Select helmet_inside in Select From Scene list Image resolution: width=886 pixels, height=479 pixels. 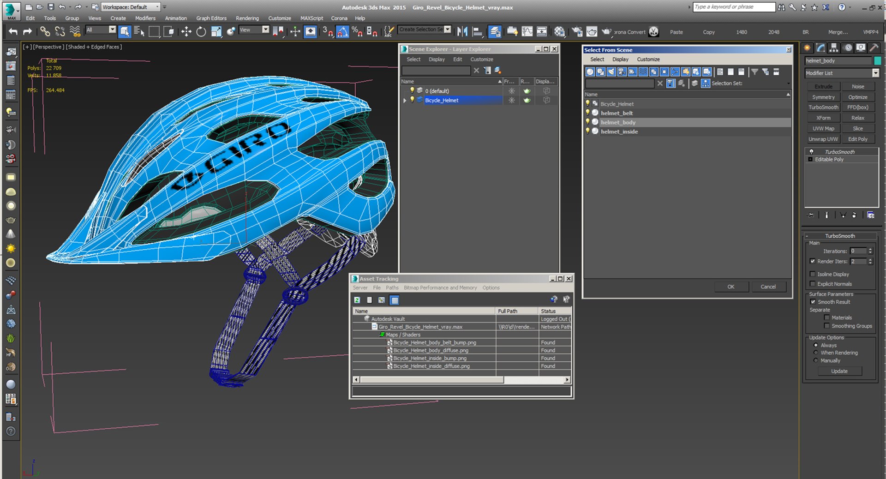pyautogui.click(x=619, y=132)
